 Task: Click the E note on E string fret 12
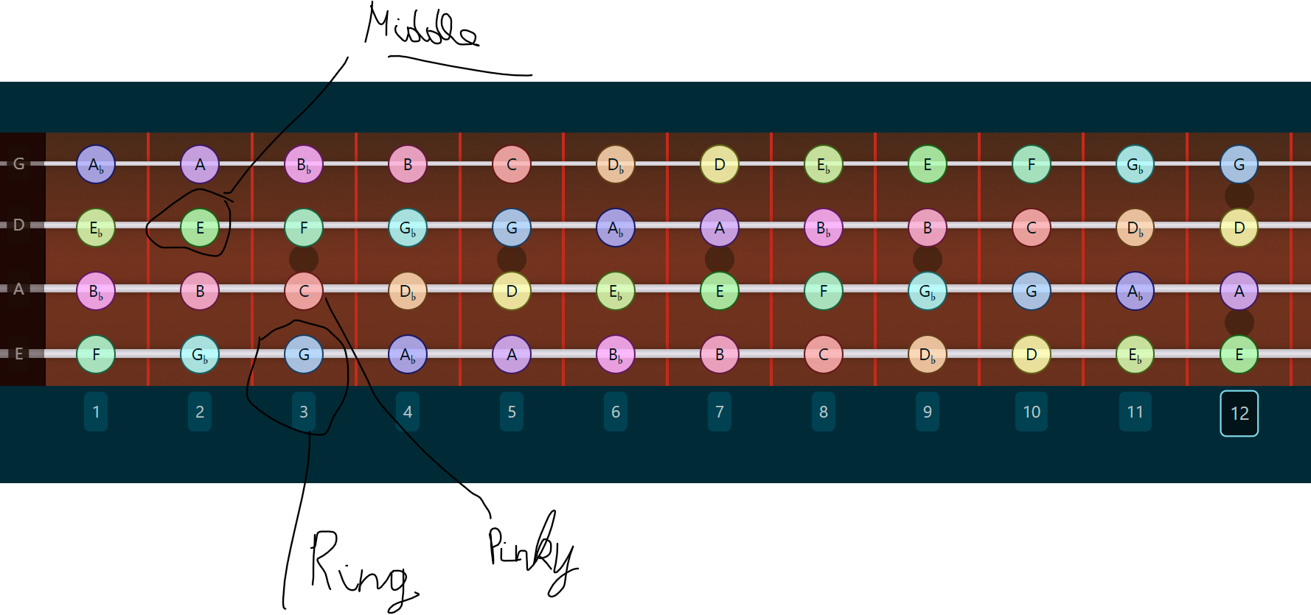point(1239,354)
